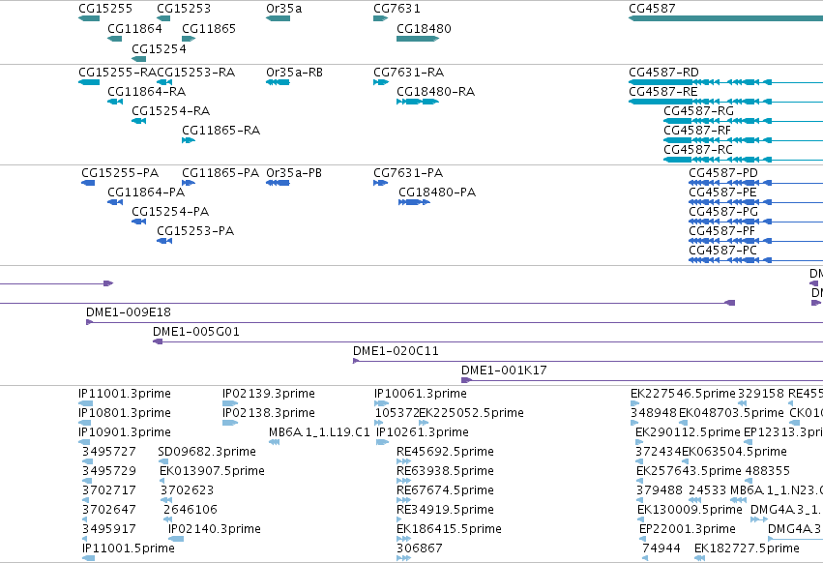Select the Or35a gene arrow
Image resolution: width=823 pixels, height=563 pixels.
coord(278,18)
